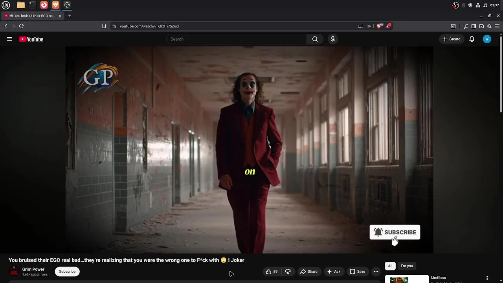Save the video to a playlist
The width and height of the screenshot is (503, 283).
coord(358,272)
